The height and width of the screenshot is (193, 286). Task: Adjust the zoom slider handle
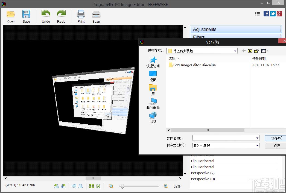[x=122, y=186]
